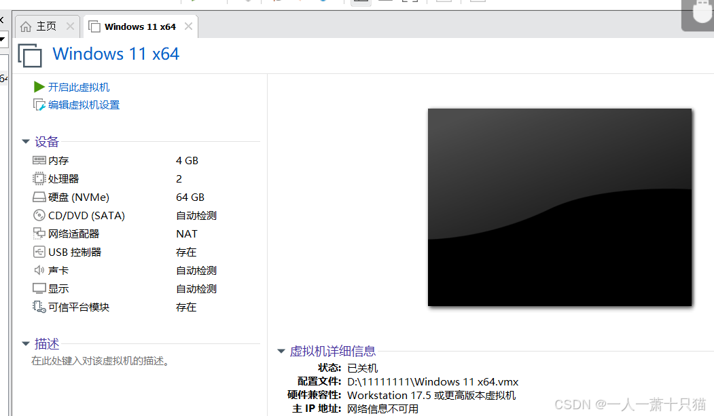Select the USB 控制器 device label
This screenshot has height=416, width=714.
coord(75,252)
